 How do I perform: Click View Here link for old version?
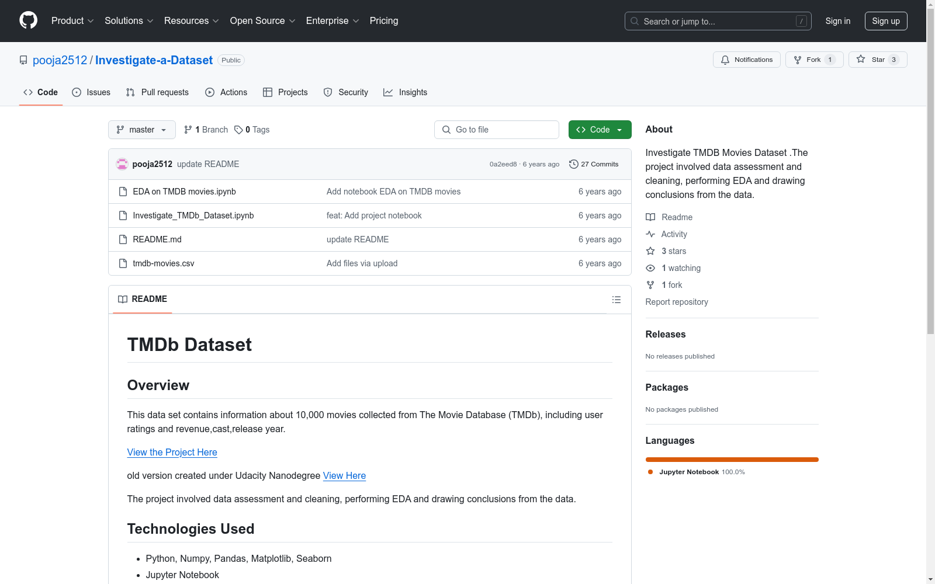coord(344,475)
